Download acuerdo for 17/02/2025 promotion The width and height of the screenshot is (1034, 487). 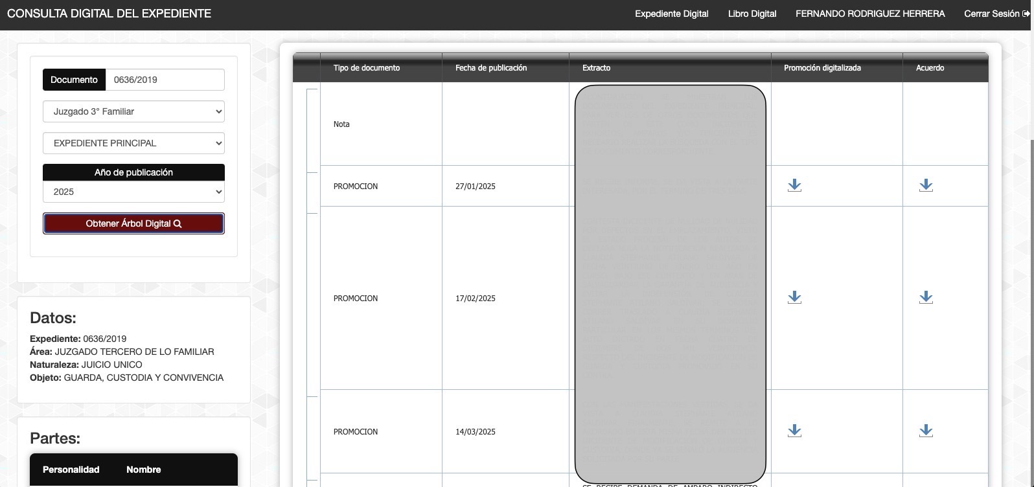pyautogui.click(x=926, y=298)
